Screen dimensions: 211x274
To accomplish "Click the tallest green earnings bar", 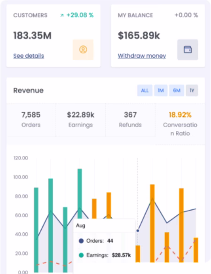I will coord(80,194).
